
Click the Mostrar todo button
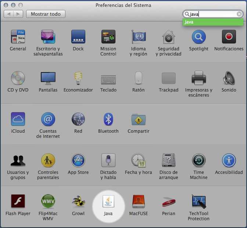[46, 14]
